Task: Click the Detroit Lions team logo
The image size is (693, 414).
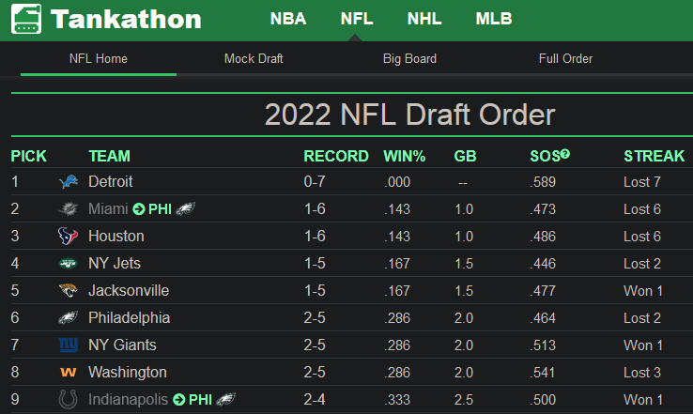Action: 68,182
